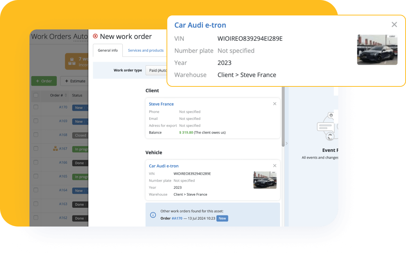This screenshot has height=253, width=406.
Task: Collapse the event feed side panel arrow
Action: click(286, 143)
